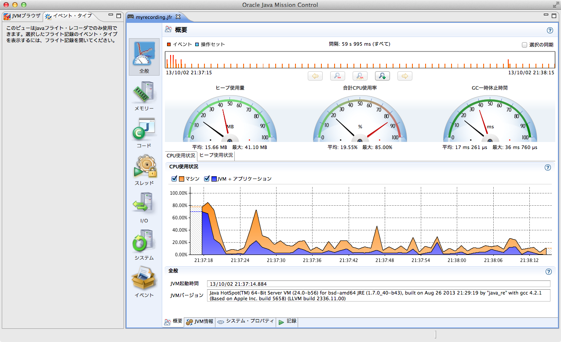The height and width of the screenshot is (342, 561).
Task: Click the 合計CPU使用率 gauge dial
Action: tap(360, 120)
